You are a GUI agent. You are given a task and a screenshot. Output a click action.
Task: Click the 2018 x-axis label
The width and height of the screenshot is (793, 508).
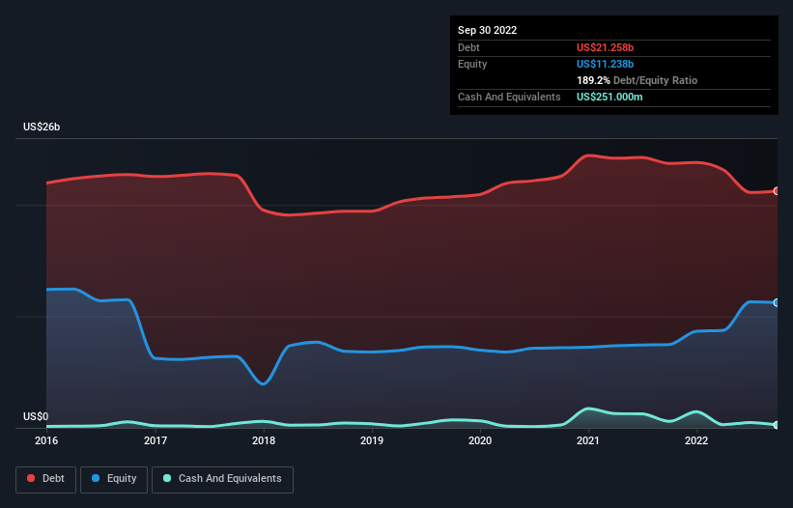[264, 440]
